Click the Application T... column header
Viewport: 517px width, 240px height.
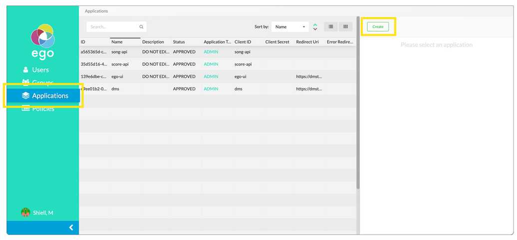217,42
